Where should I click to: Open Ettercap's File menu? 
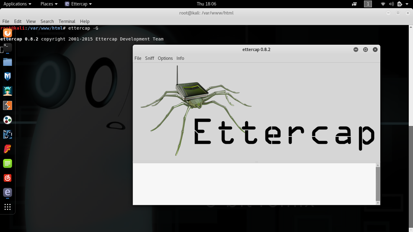[138, 58]
